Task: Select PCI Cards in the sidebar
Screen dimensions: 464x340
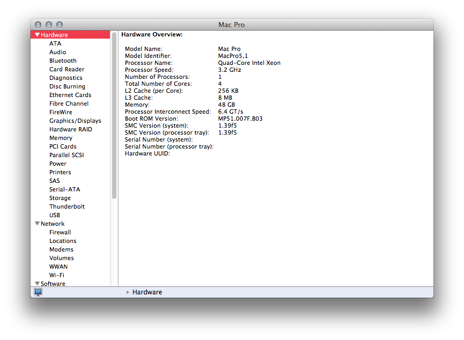Action: coord(63,146)
